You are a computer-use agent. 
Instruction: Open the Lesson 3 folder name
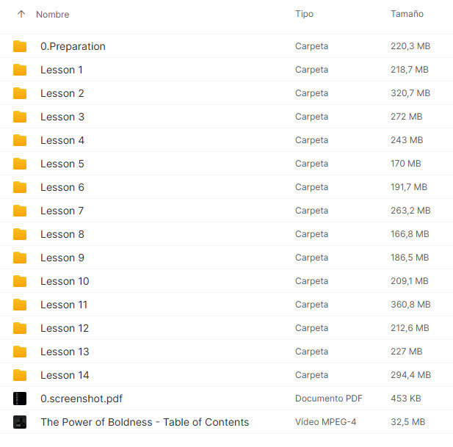62,117
